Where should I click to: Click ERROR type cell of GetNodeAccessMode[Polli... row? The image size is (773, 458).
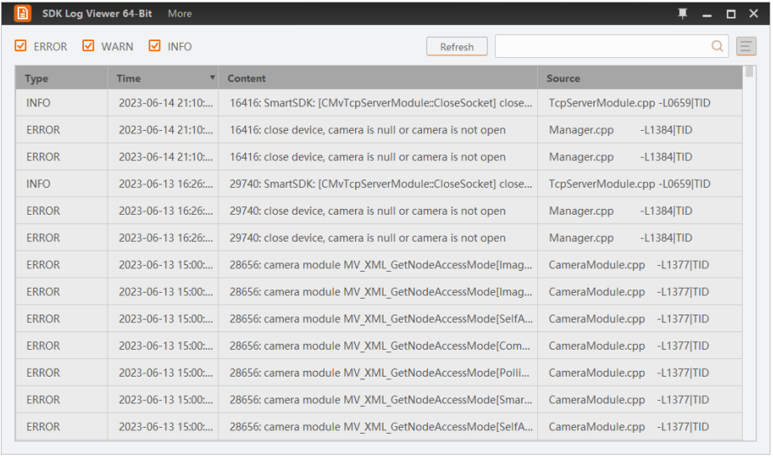[61, 372]
